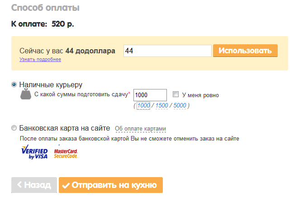Choose the 1500 quick amount link
The width and height of the screenshot is (294, 197).
[161, 105]
